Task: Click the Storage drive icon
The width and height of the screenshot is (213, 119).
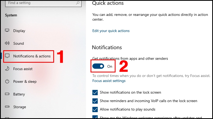Action: 7,107
